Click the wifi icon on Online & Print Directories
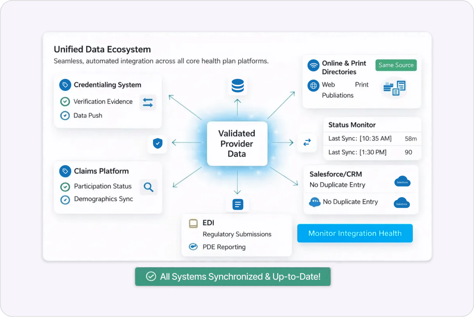This screenshot has width=474, height=317. click(x=313, y=65)
